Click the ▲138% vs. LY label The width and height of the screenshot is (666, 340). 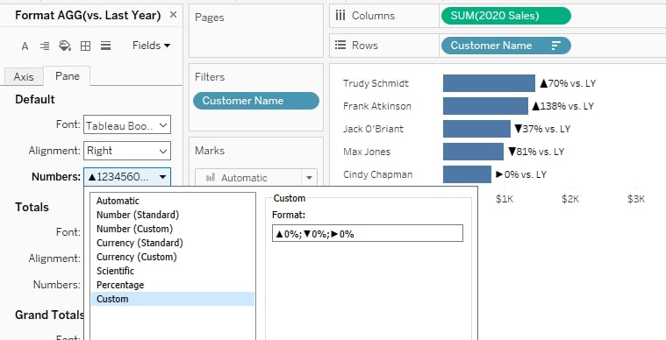coord(562,106)
